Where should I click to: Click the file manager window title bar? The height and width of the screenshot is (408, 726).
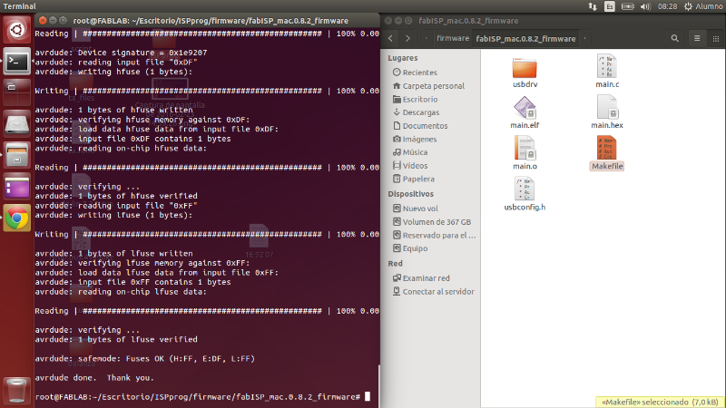point(554,20)
